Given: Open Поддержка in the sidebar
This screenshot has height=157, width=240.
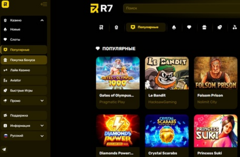Looking at the screenshot, I should (24, 115).
